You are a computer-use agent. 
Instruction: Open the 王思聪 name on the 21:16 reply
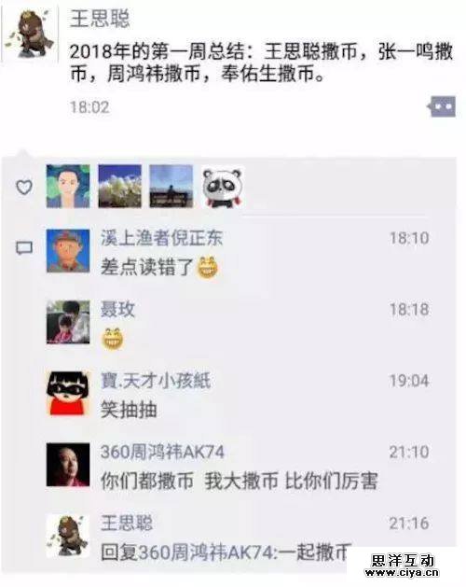click(127, 523)
